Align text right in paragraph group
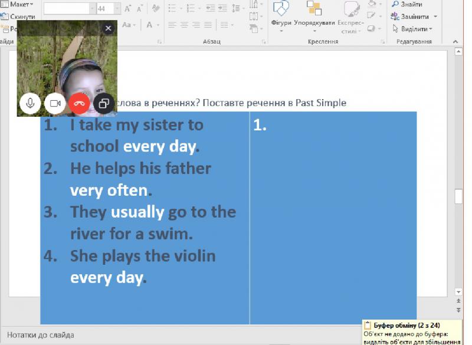Image resolution: width=472 pixels, height=345 pixels. tap(196, 25)
